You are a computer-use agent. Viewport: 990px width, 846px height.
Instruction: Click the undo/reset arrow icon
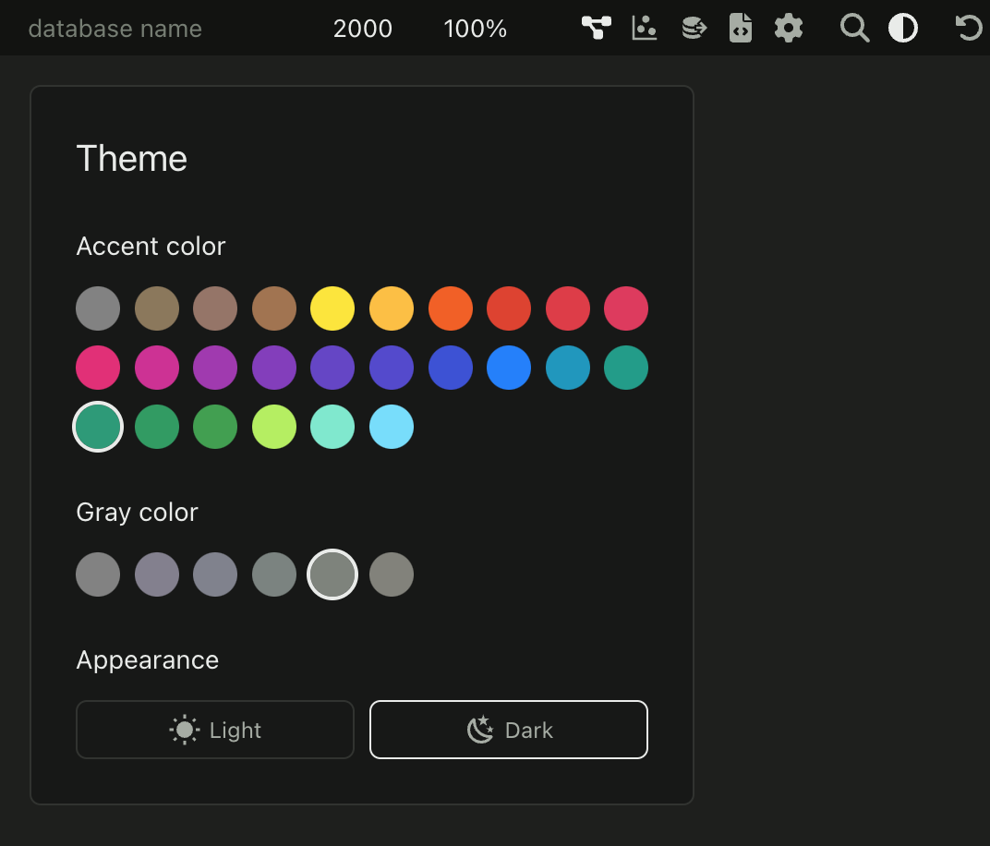[x=968, y=28]
